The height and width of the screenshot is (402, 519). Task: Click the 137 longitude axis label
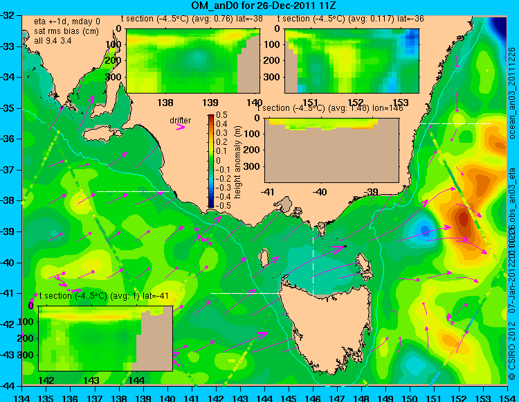(95, 398)
